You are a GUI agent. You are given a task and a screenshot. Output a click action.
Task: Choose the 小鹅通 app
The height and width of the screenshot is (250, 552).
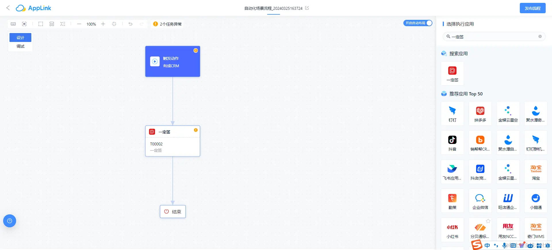coord(536,201)
